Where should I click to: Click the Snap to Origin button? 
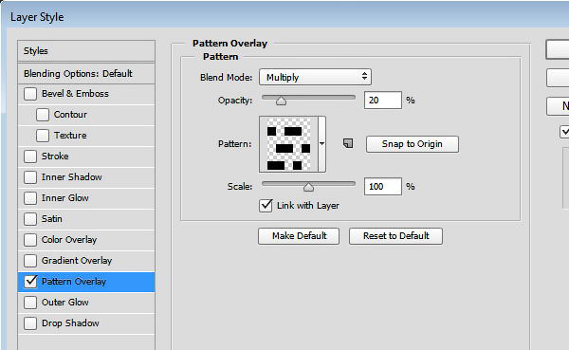pos(413,144)
